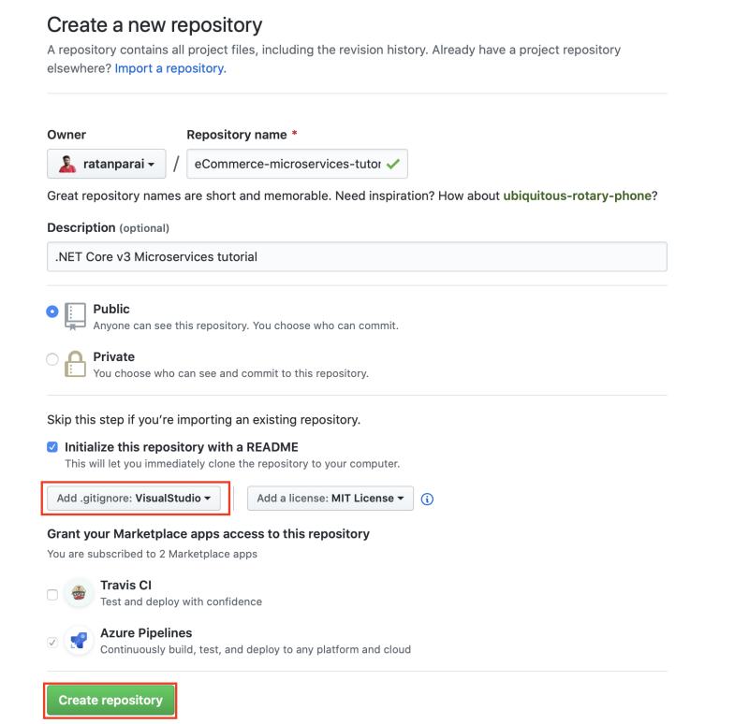
Task: Open the Import a repository link
Action: click(x=170, y=68)
